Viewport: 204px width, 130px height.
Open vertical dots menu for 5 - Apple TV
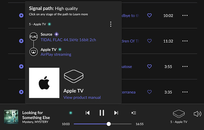click(111, 24)
